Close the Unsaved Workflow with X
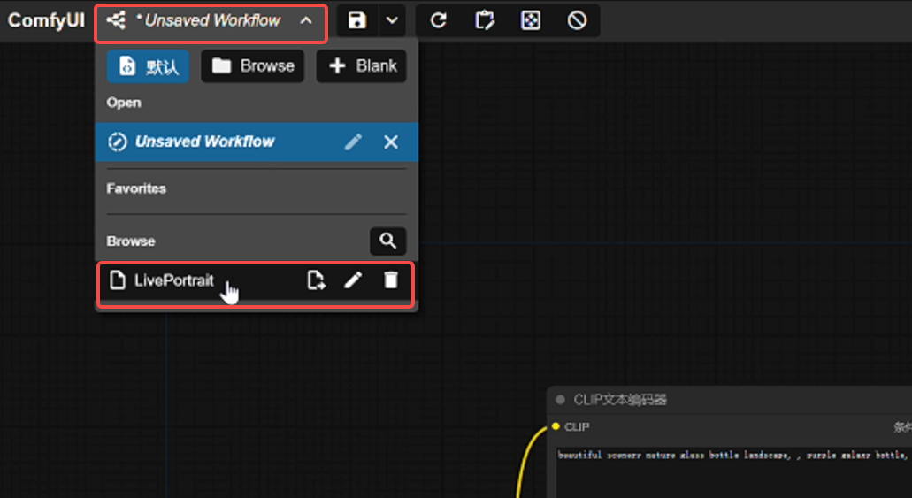Viewport: 912px width, 498px height. pyautogui.click(x=391, y=142)
